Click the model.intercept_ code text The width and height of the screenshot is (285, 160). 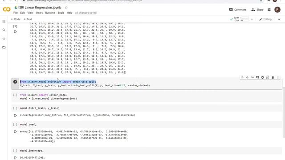click(32, 151)
